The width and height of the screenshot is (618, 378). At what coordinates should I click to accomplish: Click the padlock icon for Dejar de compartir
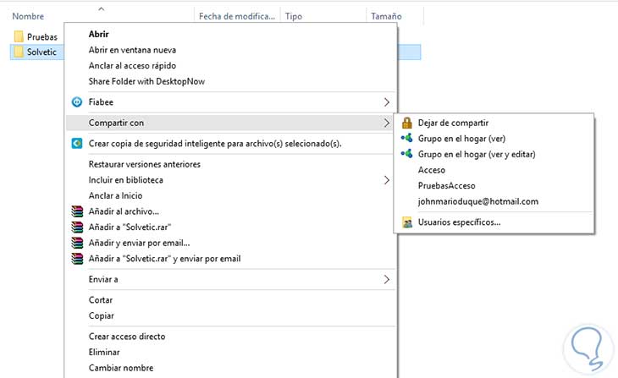[x=407, y=123]
